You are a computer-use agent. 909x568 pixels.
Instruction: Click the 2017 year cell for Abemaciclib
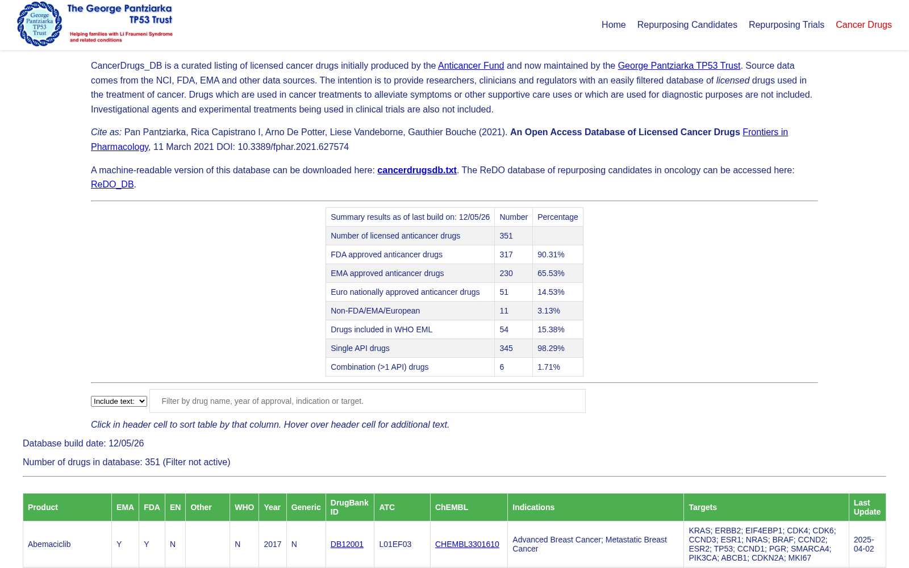pos(273,544)
